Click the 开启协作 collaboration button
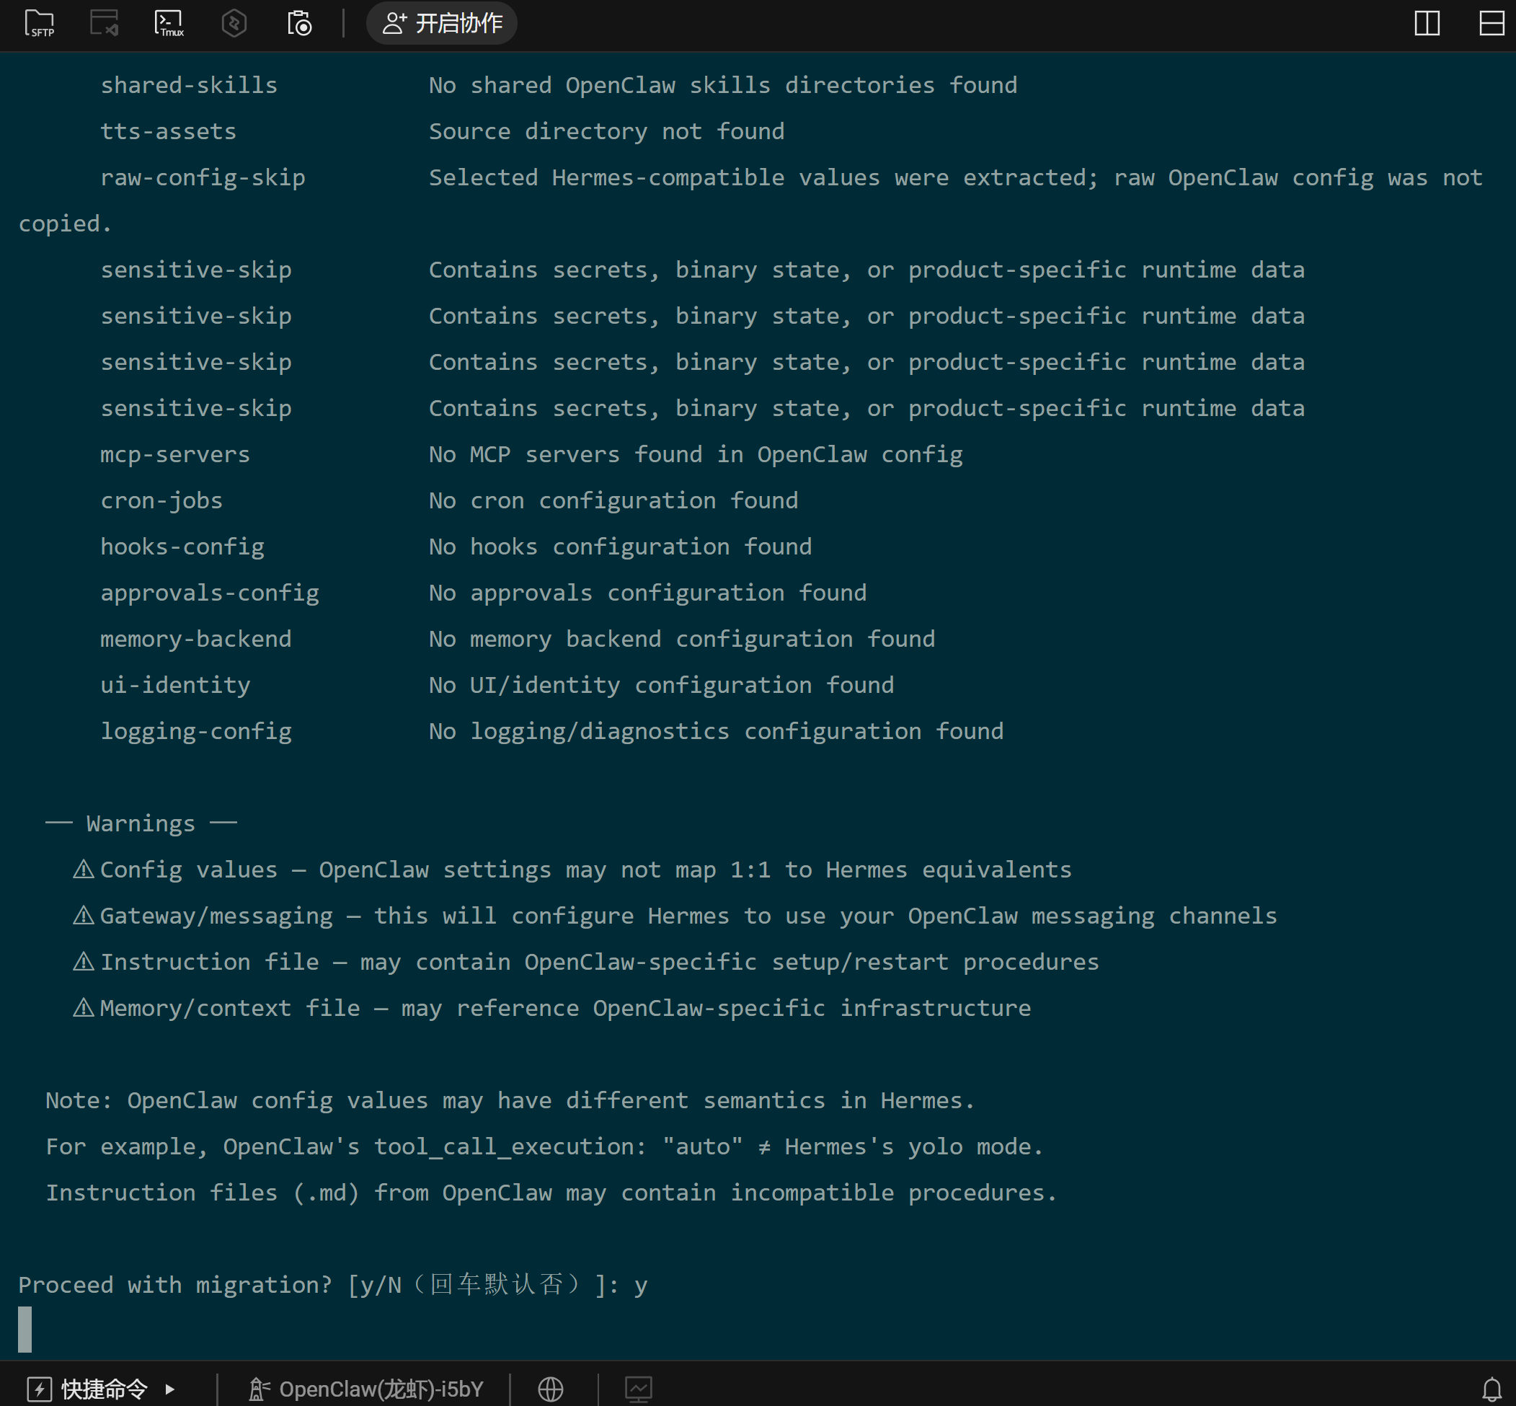The width and height of the screenshot is (1516, 1406). 442,23
